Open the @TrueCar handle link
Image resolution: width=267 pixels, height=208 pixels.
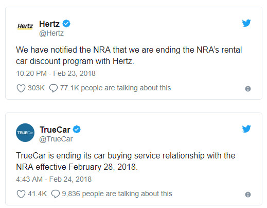pos(56,139)
